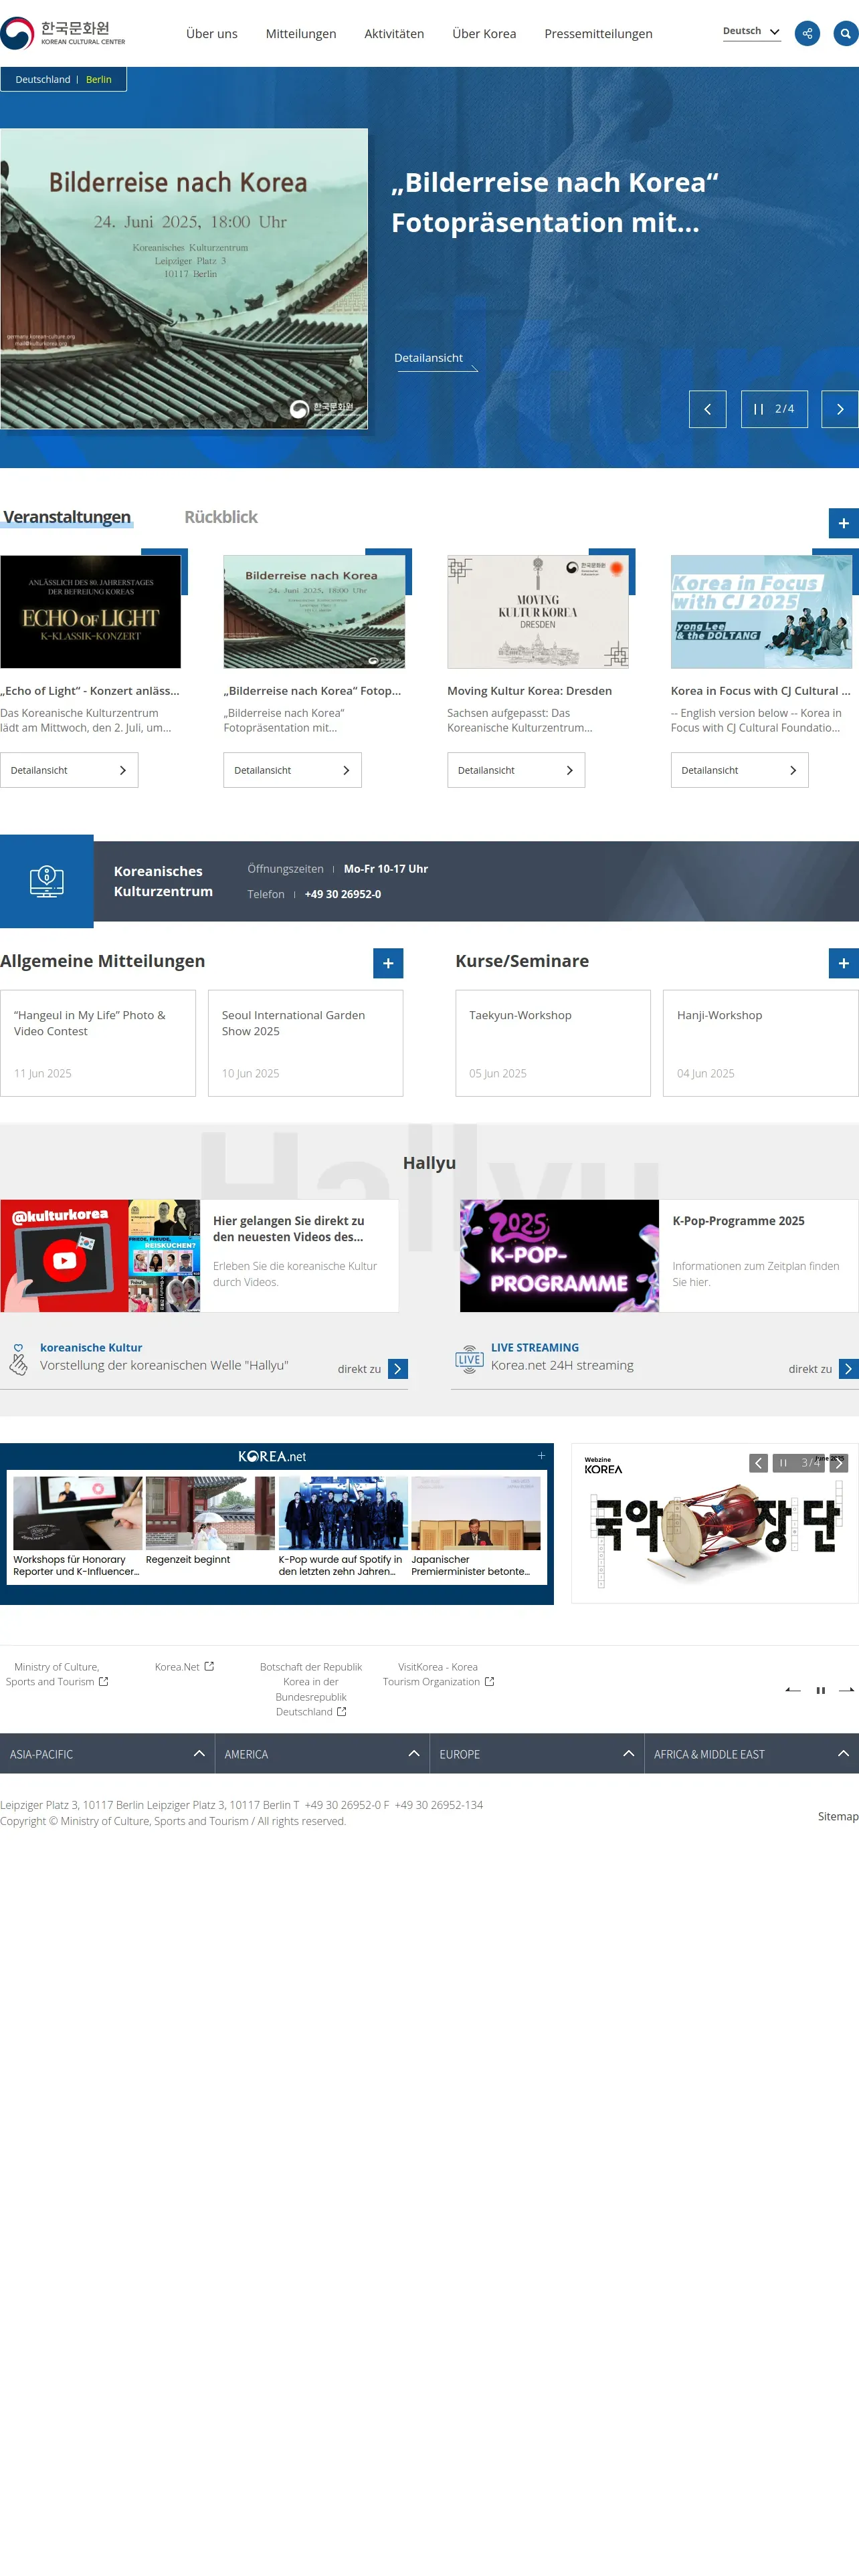Click Detailansicht button under Echo of Light
The width and height of the screenshot is (859, 2576).
69,770
